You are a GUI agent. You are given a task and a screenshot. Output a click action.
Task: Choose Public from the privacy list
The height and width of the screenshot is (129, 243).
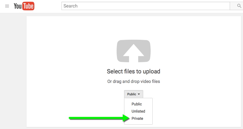point(137,104)
